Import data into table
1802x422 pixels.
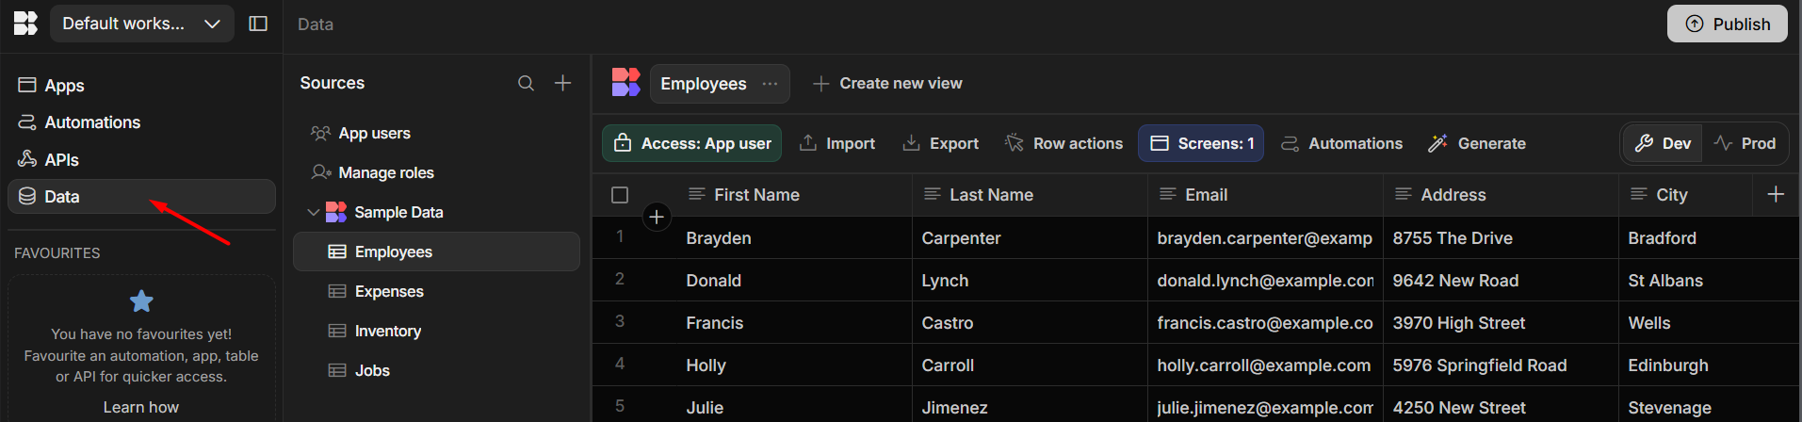pos(837,143)
